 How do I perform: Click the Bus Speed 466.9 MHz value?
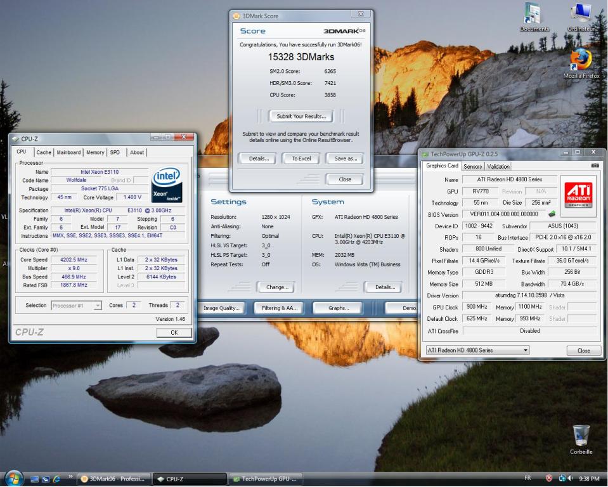tap(74, 277)
